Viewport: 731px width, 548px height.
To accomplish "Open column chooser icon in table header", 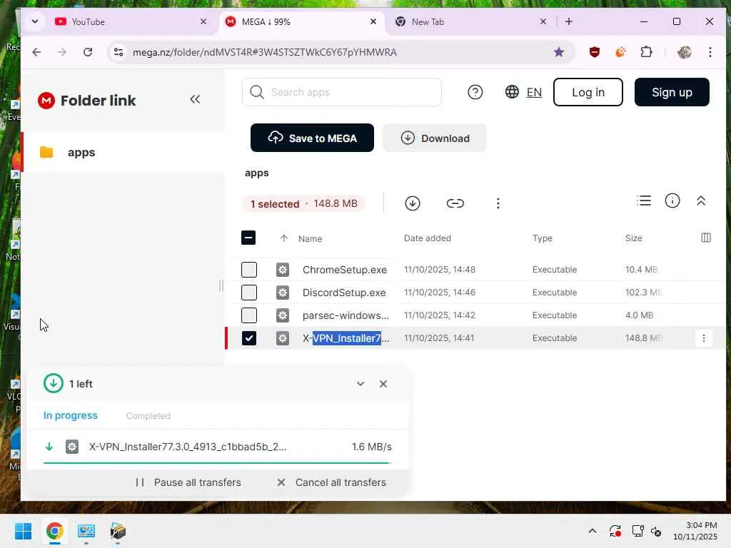I will [x=706, y=238].
